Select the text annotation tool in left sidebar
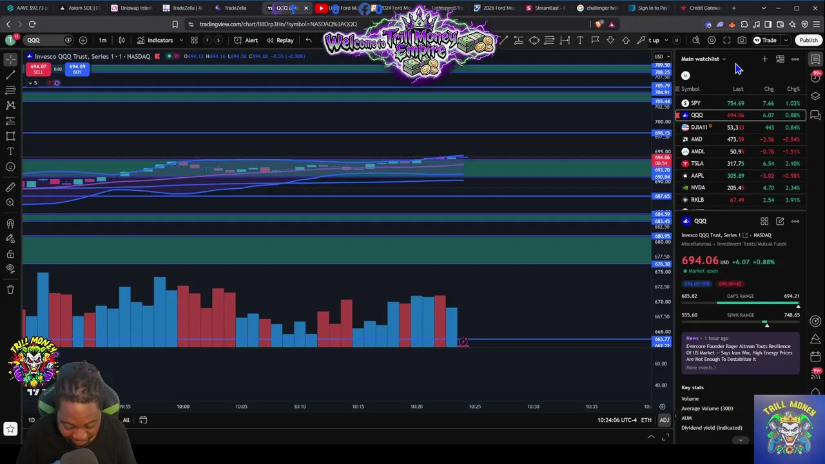 (10, 151)
